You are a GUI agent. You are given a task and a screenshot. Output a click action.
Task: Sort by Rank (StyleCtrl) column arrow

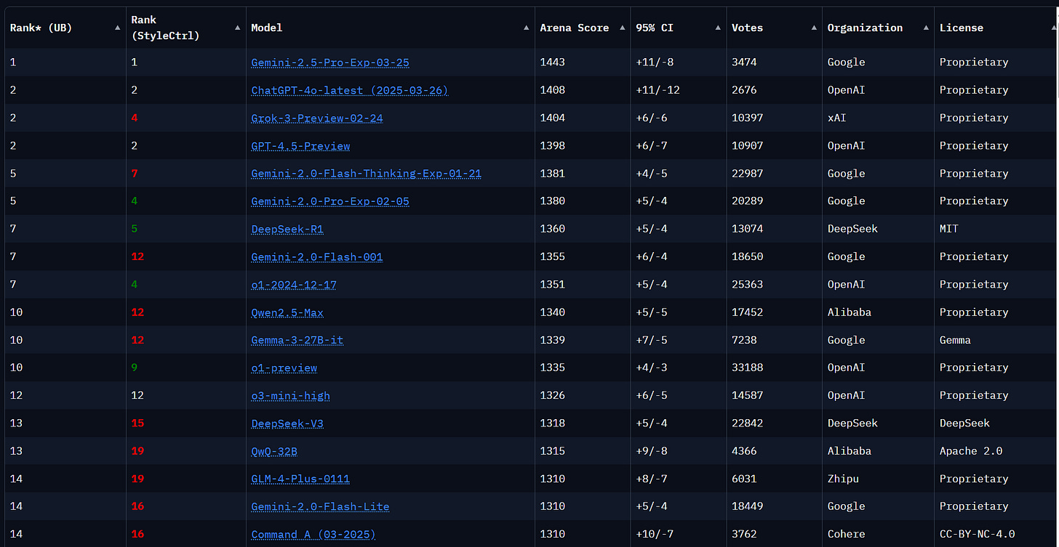[238, 28]
